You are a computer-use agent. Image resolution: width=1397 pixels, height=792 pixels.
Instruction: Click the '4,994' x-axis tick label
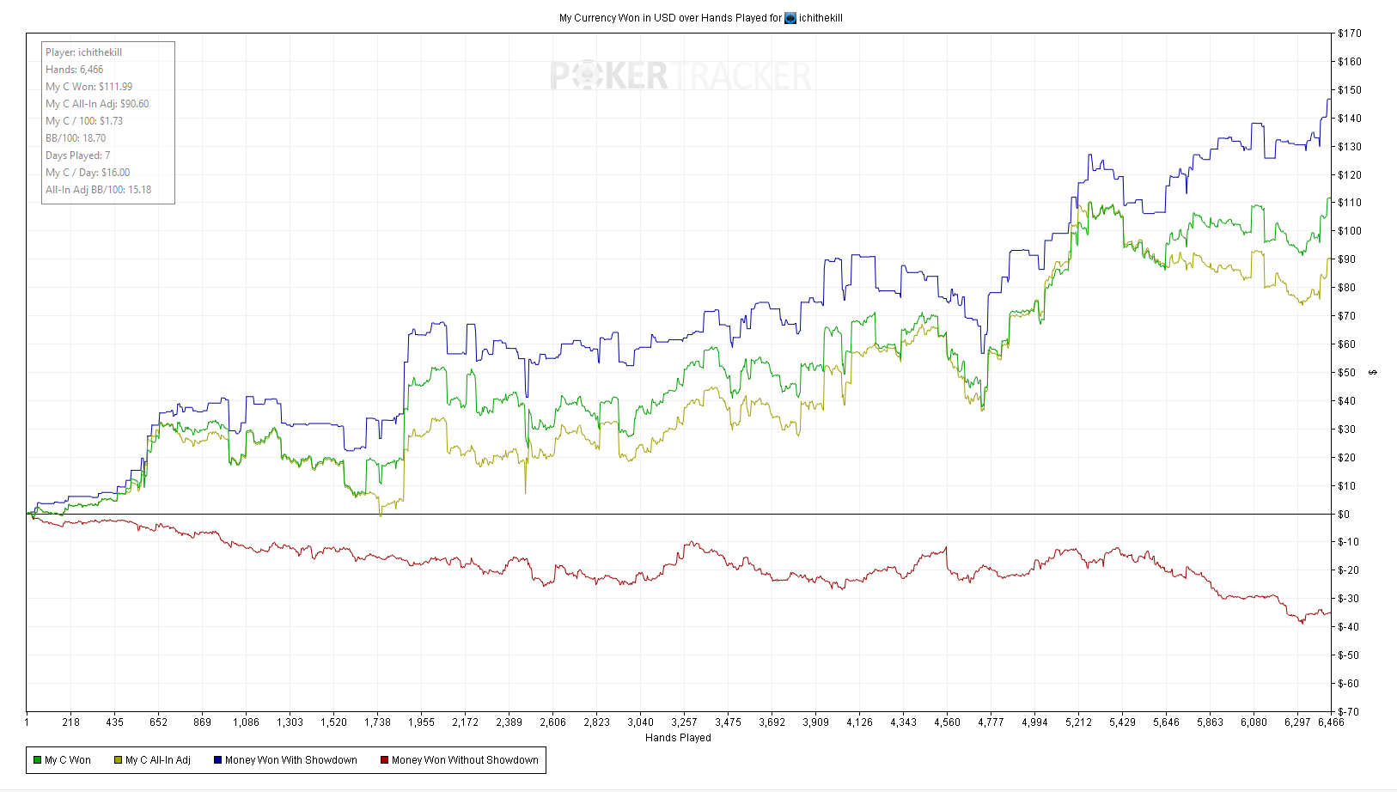click(x=1035, y=722)
